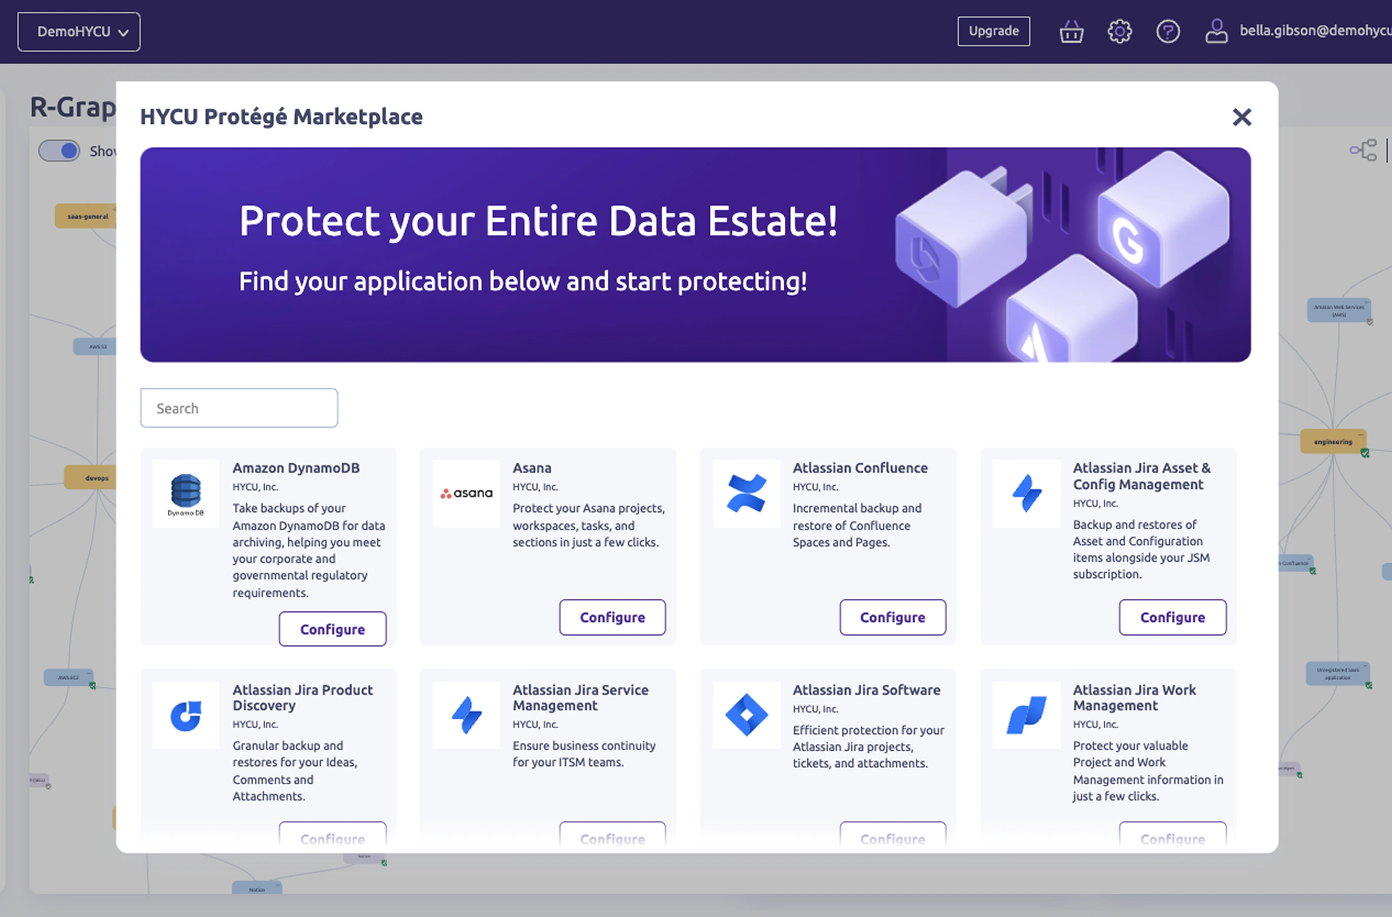Close the HYCU Protégé Marketplace dialog
This screenshot has width=1392, height=917.
[1241, 117]
